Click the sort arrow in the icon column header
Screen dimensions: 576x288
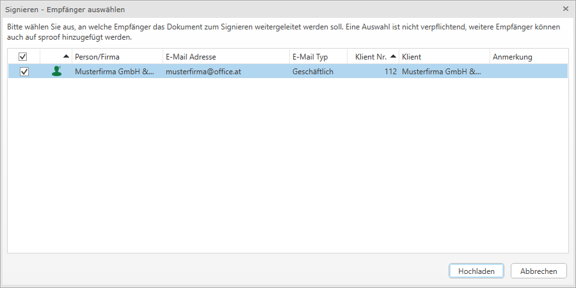click(66, 56)
